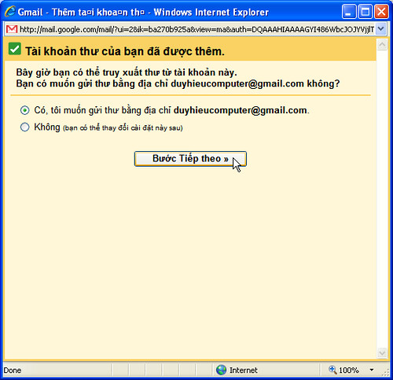
Task: Click the mail.google.com URL address field
Action: click(x=196, y=29)
